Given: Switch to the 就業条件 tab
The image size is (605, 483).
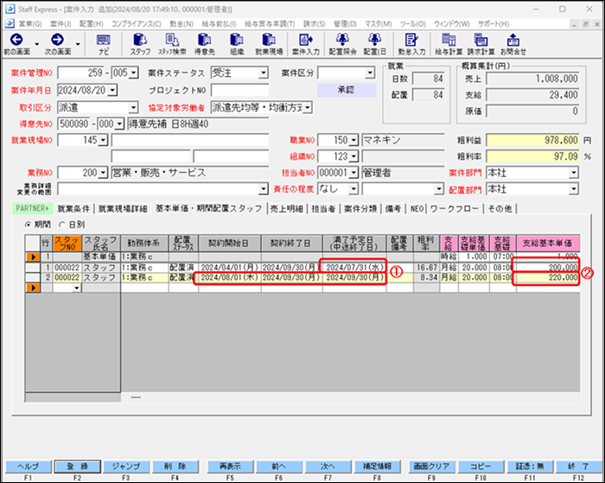Looking at the screenshot, I should click(73, 209).
